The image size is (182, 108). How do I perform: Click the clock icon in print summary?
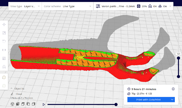(129, 89)
